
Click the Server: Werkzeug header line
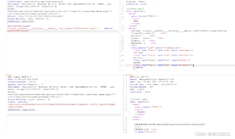152,79
